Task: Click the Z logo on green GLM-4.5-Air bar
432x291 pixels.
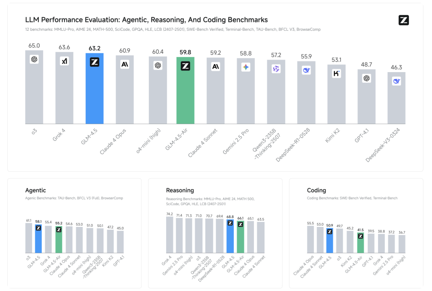Action: (x=186, y=66)
